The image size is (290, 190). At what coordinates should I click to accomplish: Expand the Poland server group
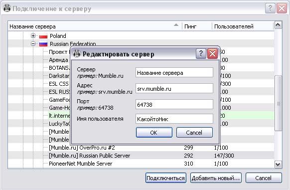tap(33, 35)
